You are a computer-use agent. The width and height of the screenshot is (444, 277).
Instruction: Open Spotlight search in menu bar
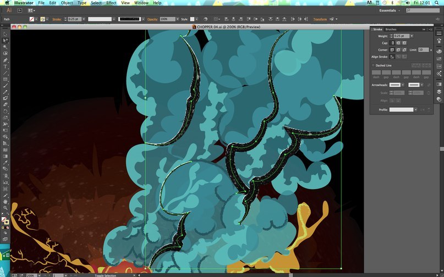438,3
